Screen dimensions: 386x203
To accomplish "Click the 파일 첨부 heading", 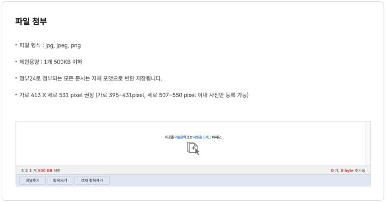I will tap(31, 21).
